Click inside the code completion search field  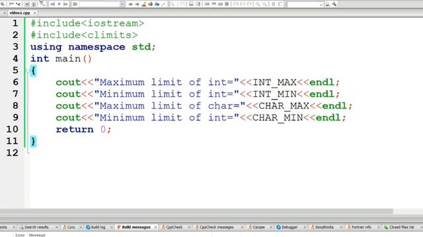click(x=99, y=5)
